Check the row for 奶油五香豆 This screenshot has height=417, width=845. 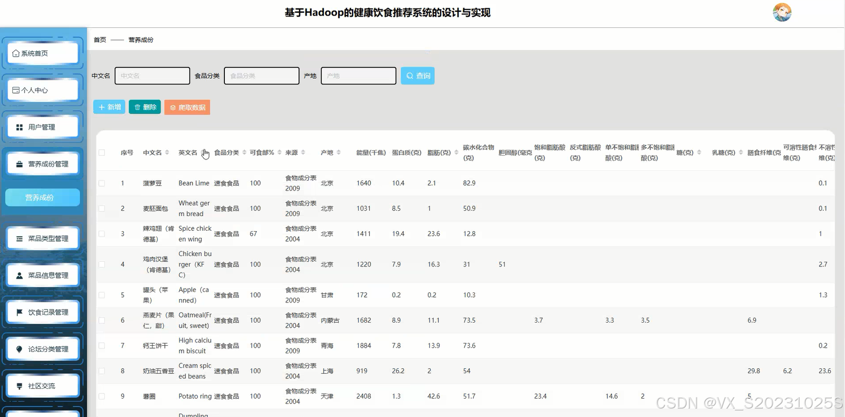pos(102,371)
